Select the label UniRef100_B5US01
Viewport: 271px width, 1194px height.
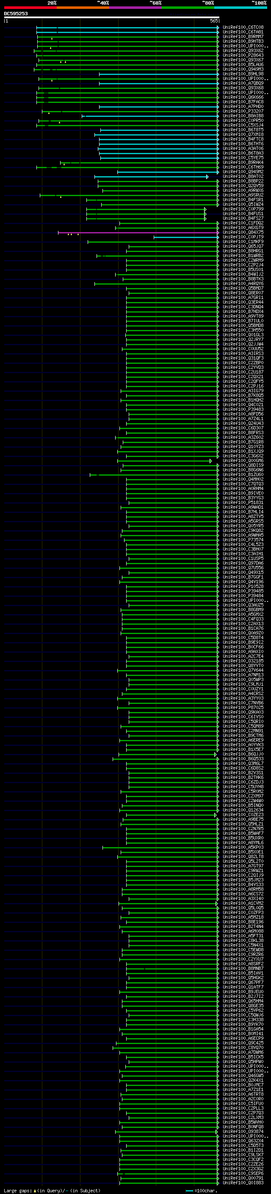(x=243, y=270)
